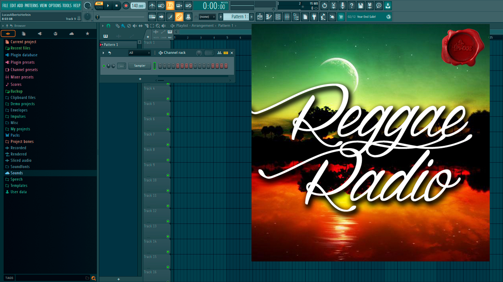The image size is (503, 282).
Task: Open the (none) snap selector dropdown
Action: pyautogui.click(x=207, y=17)
